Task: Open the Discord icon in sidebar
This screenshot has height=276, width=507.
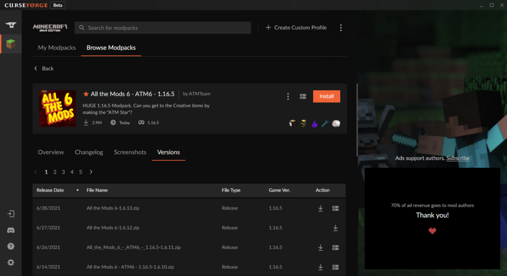Action: coord(11,230)
